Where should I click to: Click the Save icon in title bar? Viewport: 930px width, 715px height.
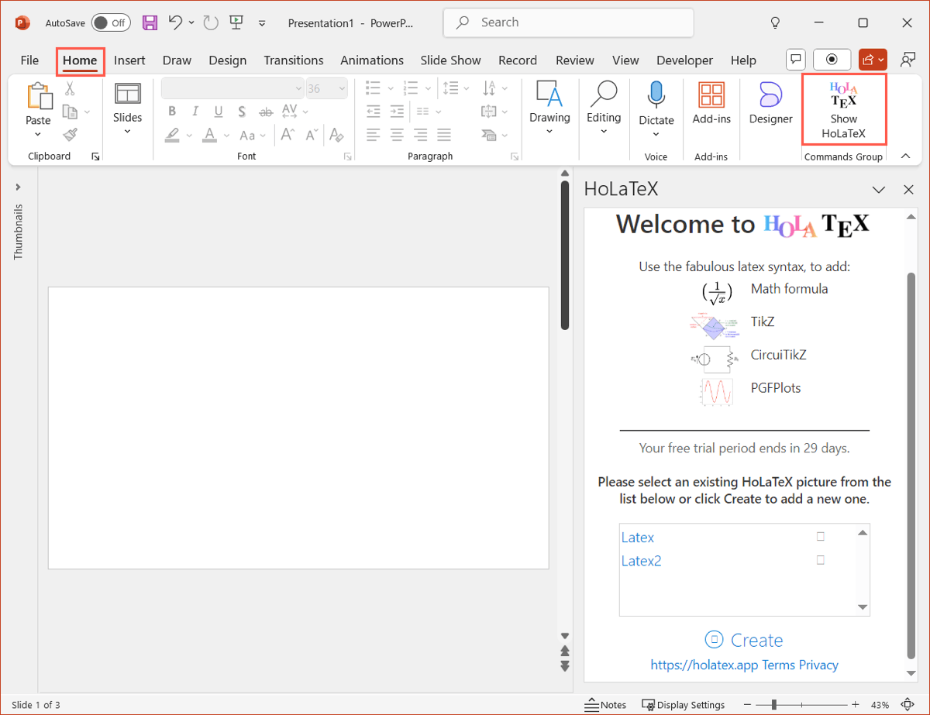[150, 23]
